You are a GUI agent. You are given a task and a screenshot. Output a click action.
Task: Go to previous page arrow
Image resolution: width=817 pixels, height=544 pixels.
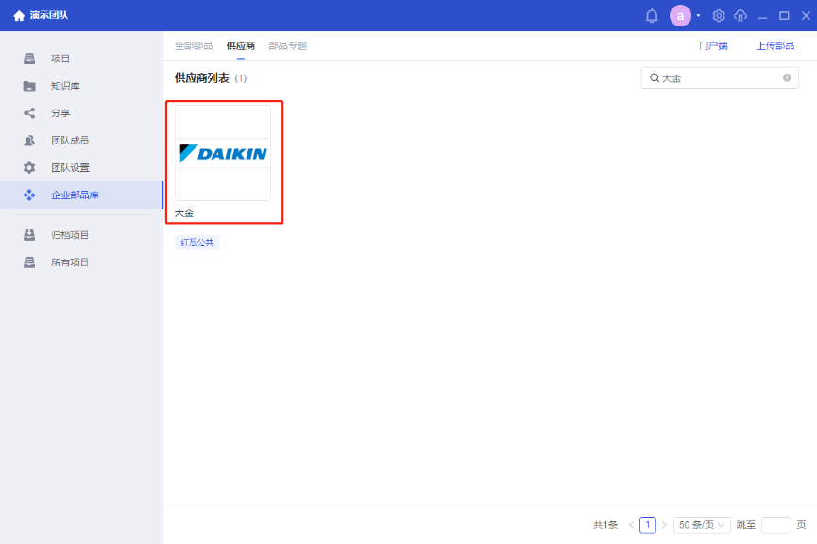point(631,525)
